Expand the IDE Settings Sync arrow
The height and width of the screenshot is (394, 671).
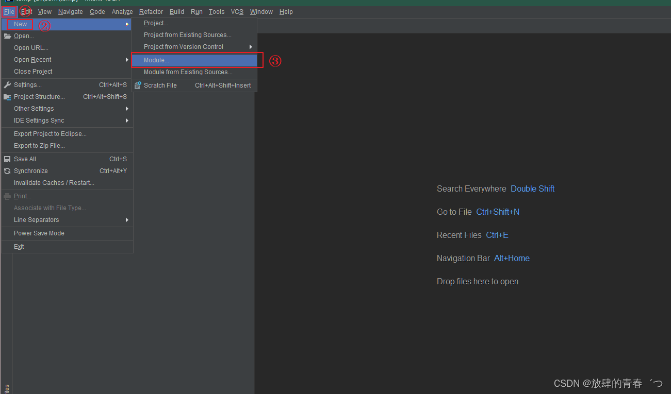click(127, 121)
